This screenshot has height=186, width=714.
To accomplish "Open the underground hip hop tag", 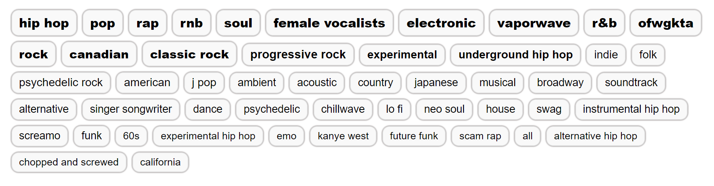I will (x=516, y=54).
